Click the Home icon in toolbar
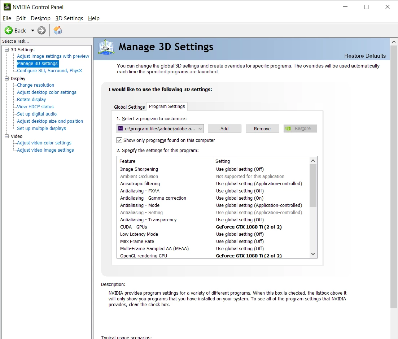 (58, 30)
